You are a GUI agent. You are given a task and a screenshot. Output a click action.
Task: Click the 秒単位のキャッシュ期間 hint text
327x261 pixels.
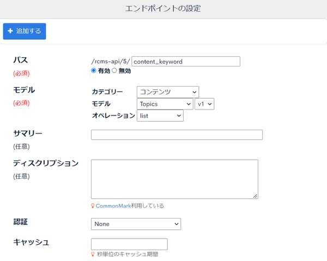tap(128, 254)
